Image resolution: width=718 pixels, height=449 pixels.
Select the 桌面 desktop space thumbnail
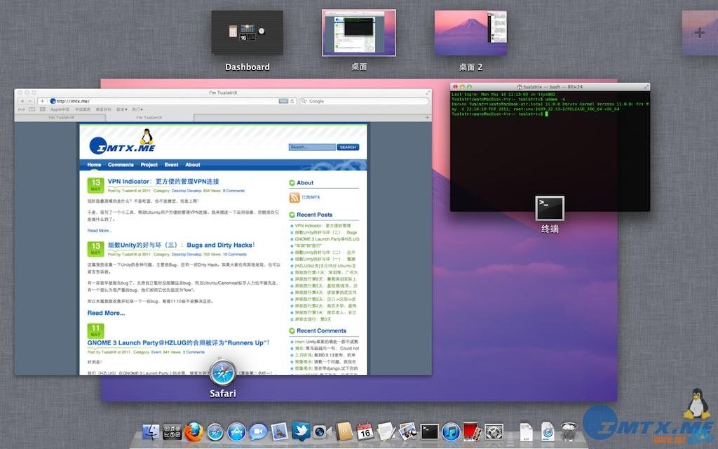click(x=359, y=33)
